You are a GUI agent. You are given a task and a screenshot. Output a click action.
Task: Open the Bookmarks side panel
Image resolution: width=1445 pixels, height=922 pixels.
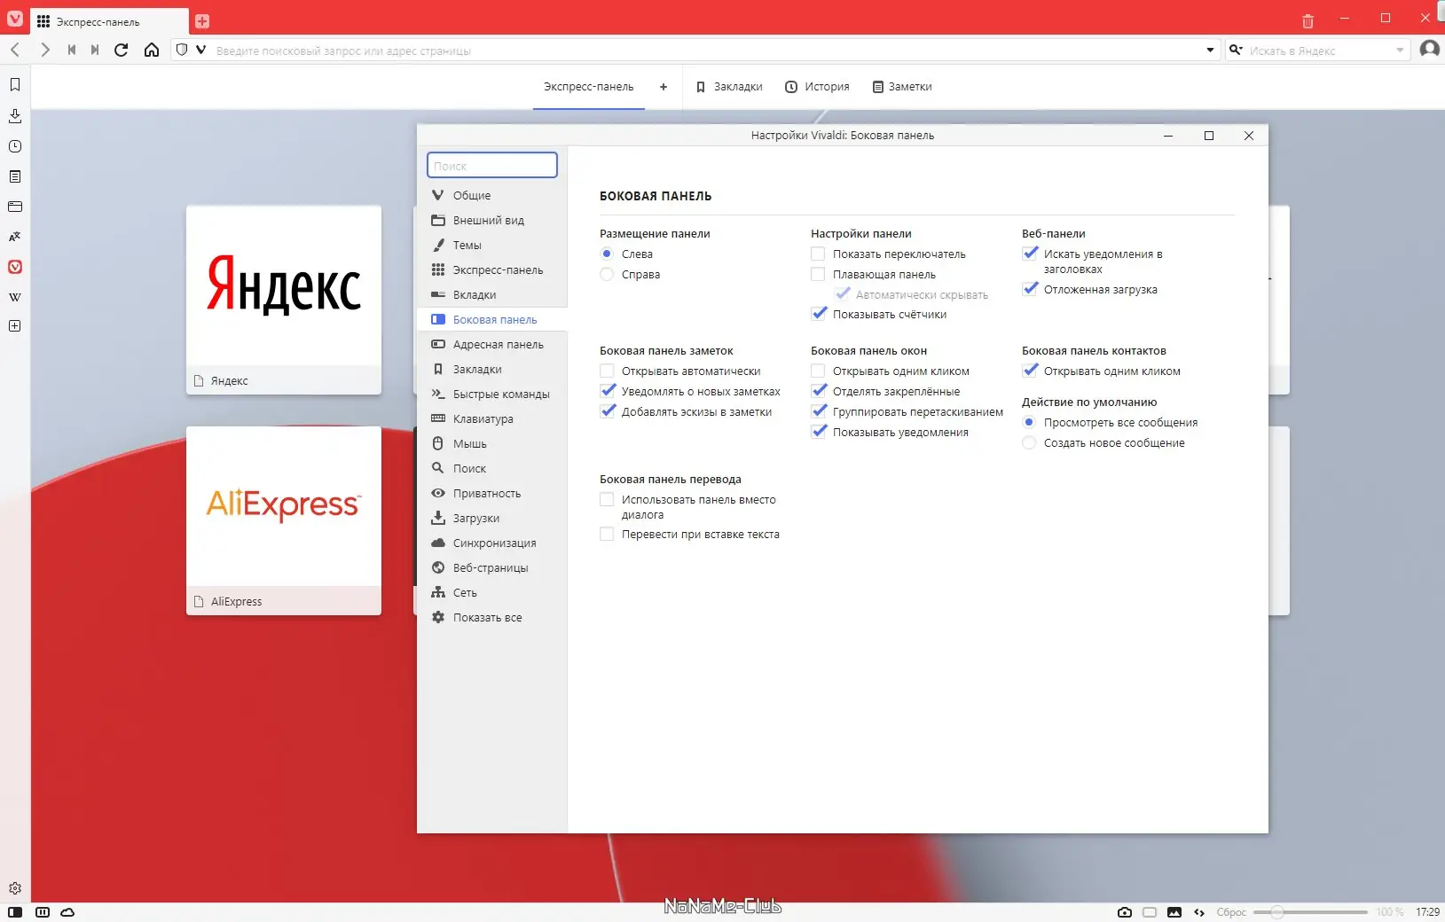[x=15, y=84]
